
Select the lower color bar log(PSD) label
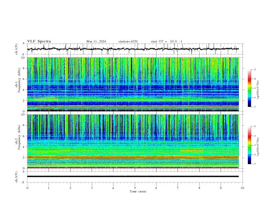(x=258, y=147)
